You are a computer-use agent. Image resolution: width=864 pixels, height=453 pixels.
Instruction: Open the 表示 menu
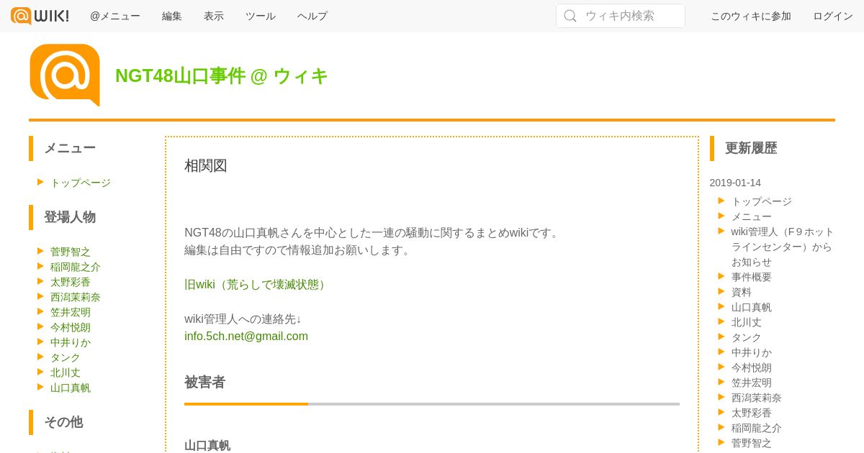[x=214, y=16]
